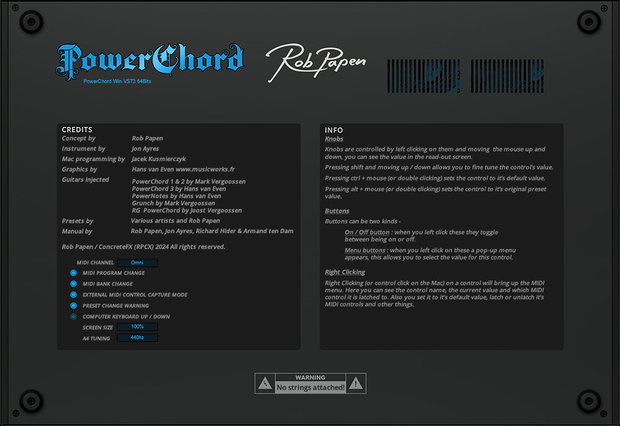Click Jon Ayres instrument credit
Screen dimensions: 620x426
(x=145, y=149)
